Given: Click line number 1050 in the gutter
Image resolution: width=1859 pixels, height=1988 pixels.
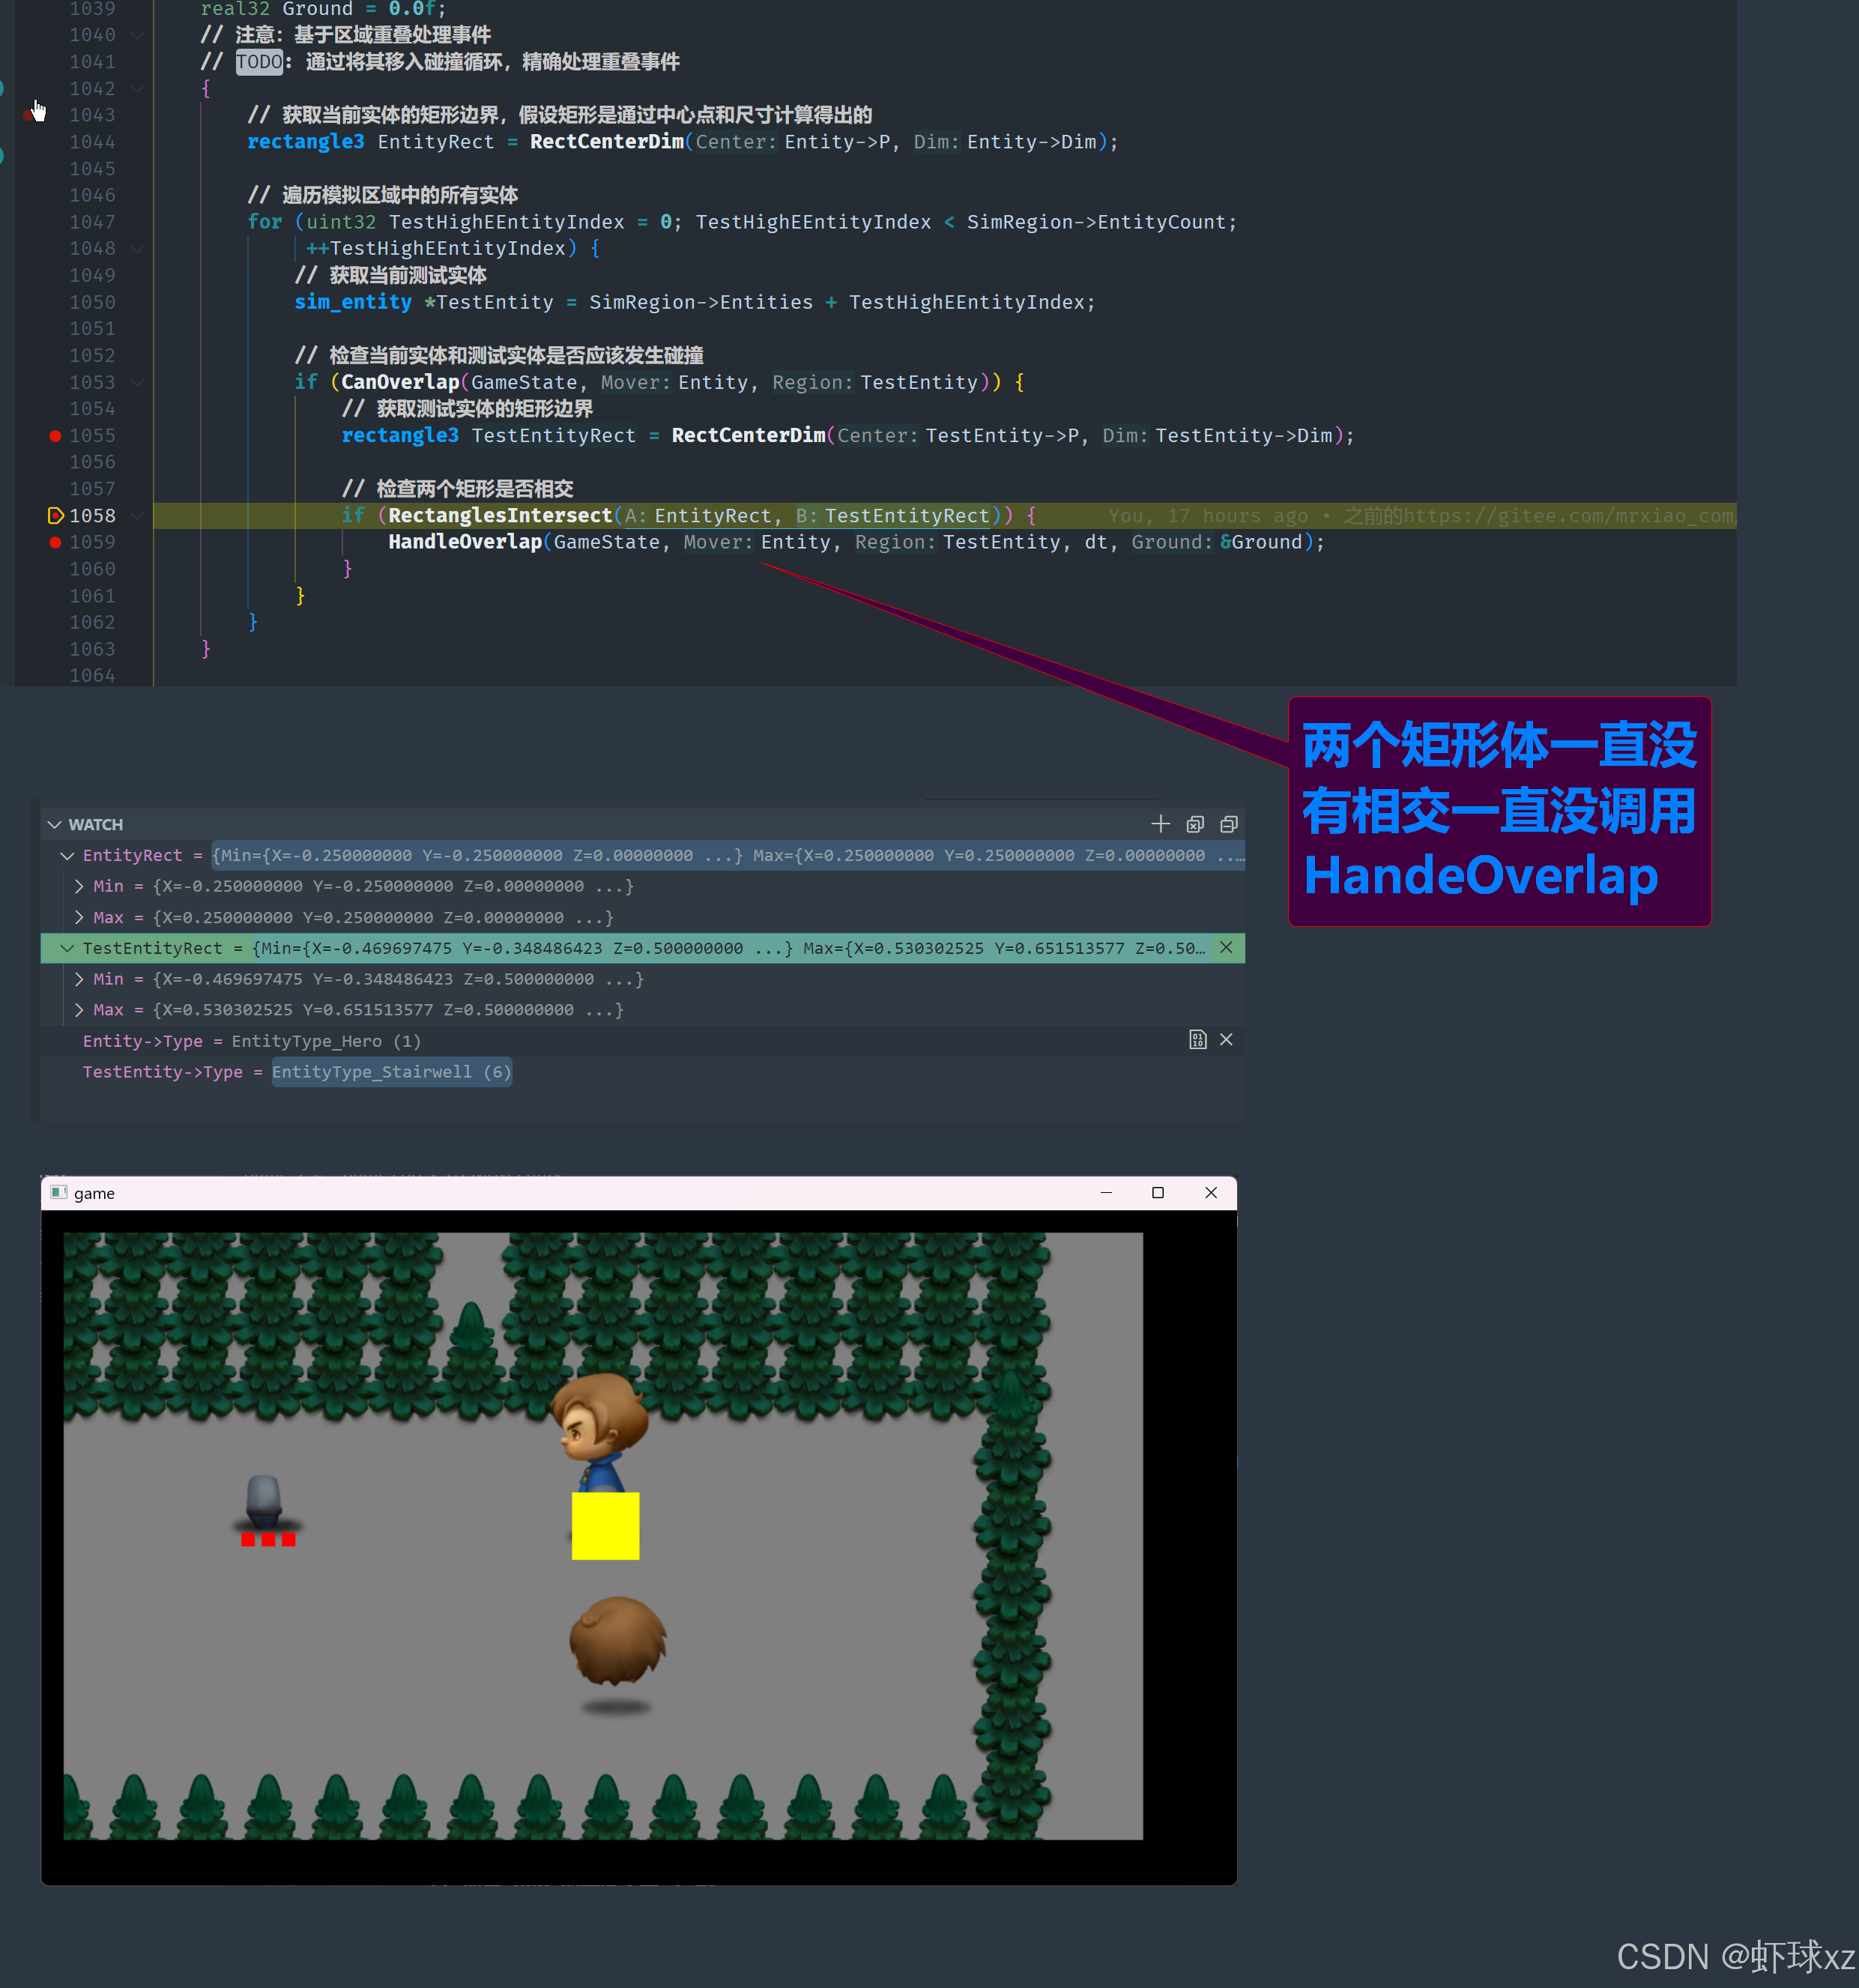Looking at the screenshot, I should [92, 302].
